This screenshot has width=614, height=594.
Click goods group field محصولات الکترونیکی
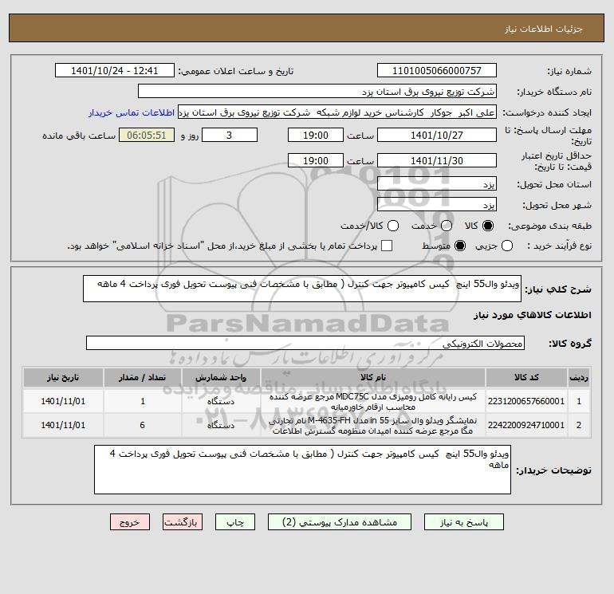coord(305,343)
